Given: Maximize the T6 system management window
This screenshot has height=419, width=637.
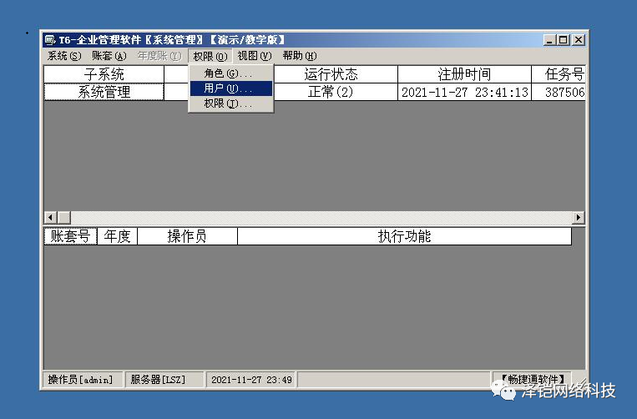Looking at the screenshot, I should tap(563, 40).
